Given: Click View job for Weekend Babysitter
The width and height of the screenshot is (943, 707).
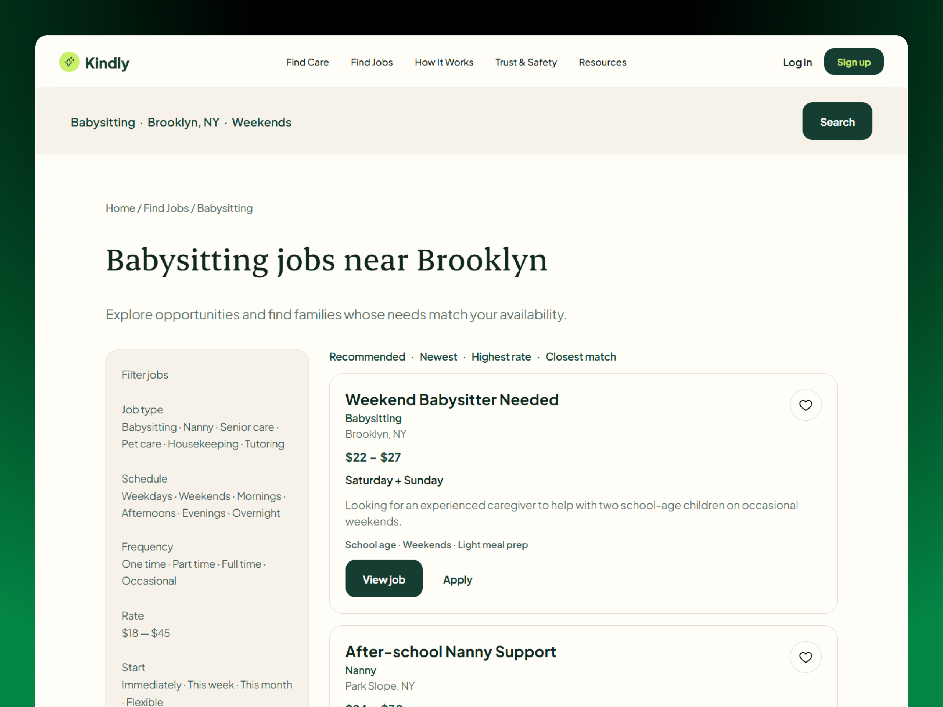Looking at the screenshot, I should pyautogui.click(x=384, y=579).
